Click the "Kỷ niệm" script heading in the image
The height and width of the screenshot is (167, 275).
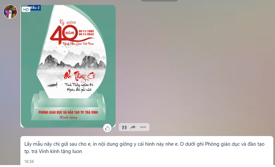(68, 22)
